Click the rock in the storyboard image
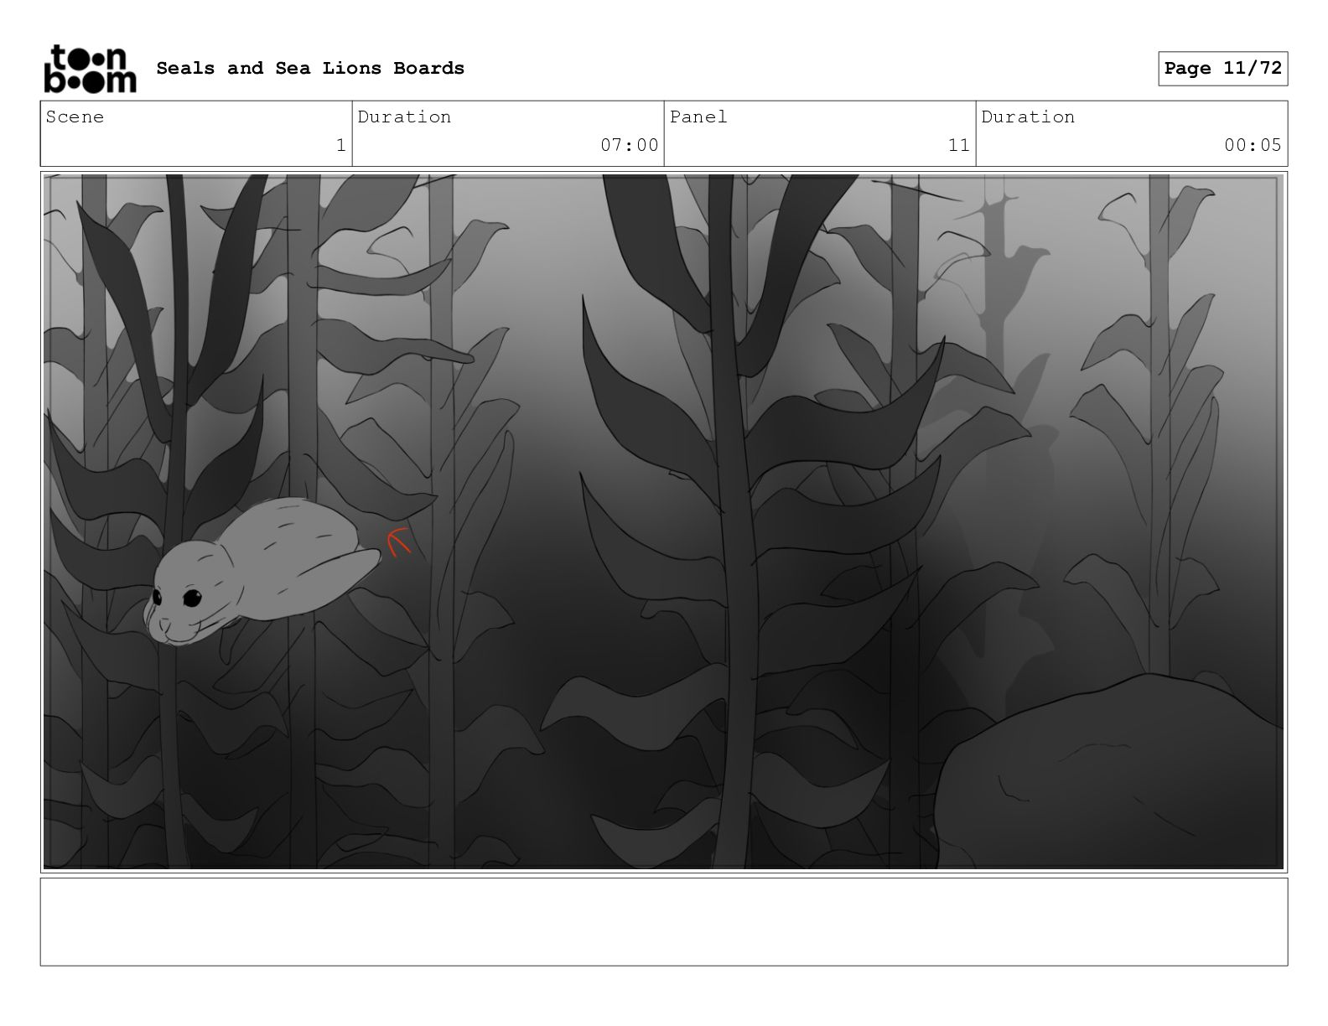This screenshot has width=1328, height=1026. coord(1108,771)
